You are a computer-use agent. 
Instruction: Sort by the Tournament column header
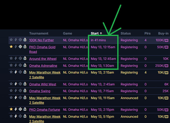tap(39, 33)
